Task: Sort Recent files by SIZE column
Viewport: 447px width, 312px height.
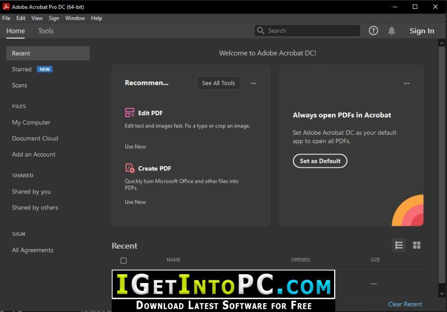Action: point(375,260)
